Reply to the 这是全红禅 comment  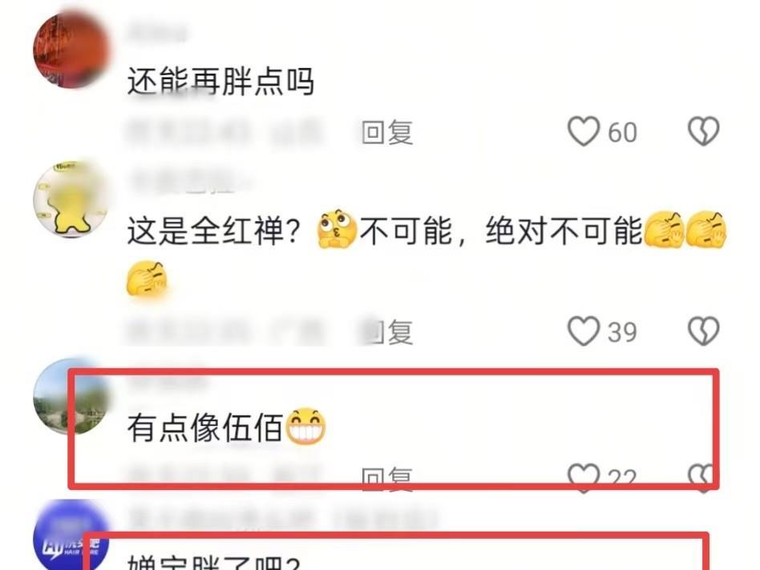pos(387,332)
